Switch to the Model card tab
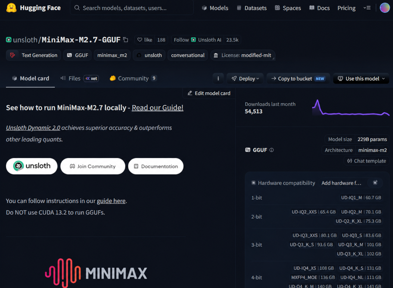The height and width of the screenshot is (288, 393). 31,78
